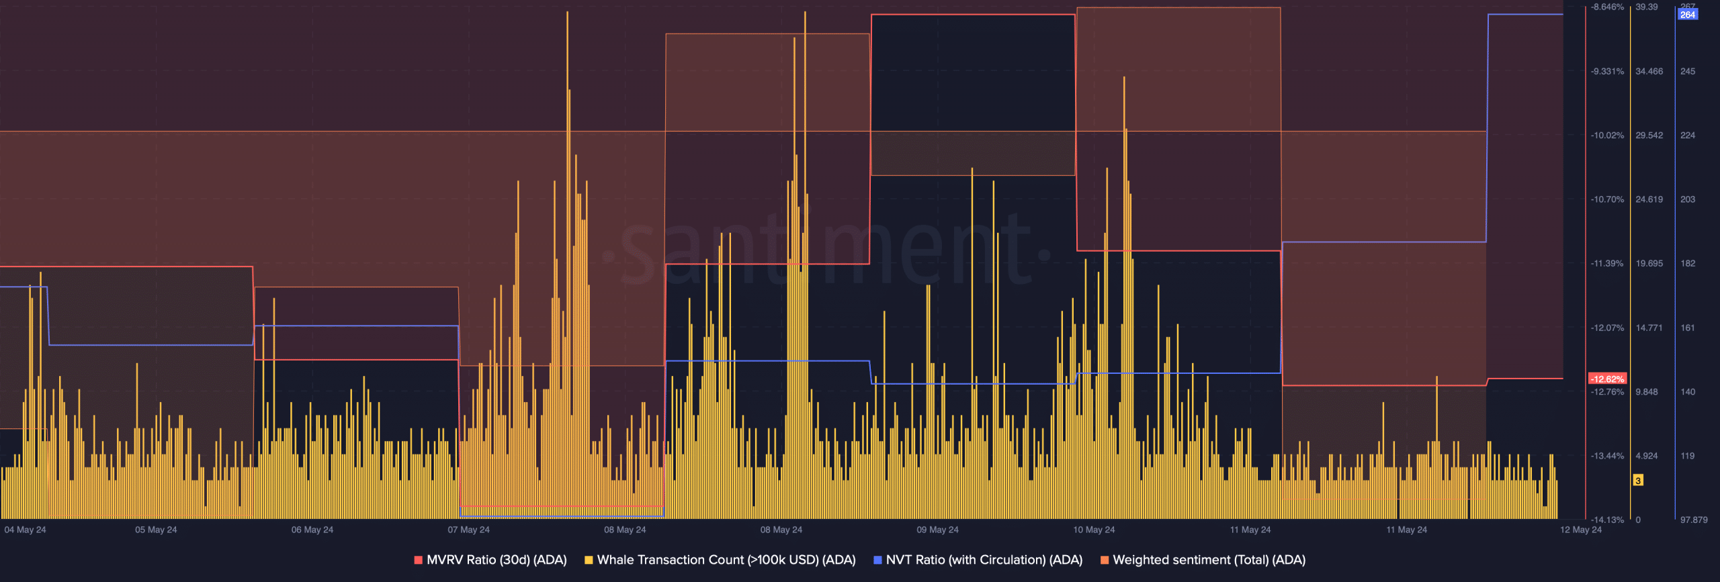Image resolution: width=1720 pixels, height=582 pixels.
Task: Select the 05 May 24 date label
Action: (156, 530)
